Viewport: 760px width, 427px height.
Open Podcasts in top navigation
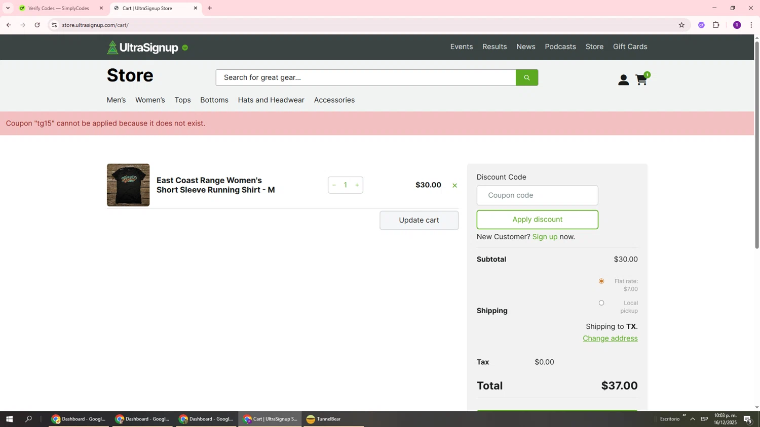click(x=560, y=47)
